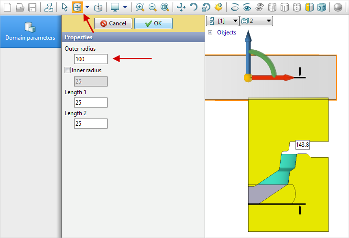
Task: Open the [1] dropdown in viewport
Action: click(222, 21)
